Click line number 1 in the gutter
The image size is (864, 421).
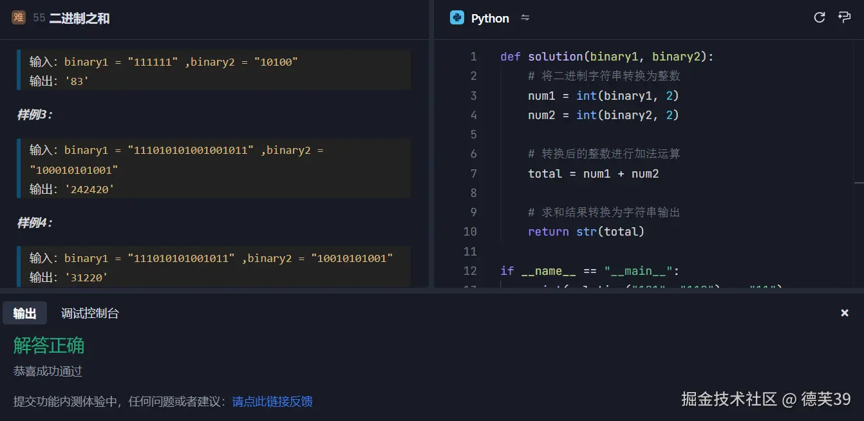474,57
